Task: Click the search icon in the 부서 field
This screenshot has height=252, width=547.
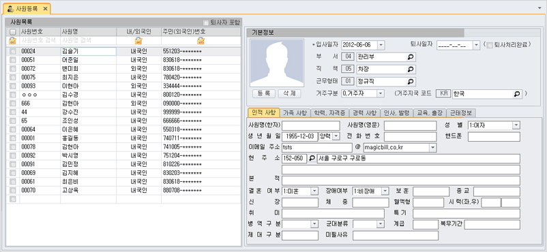Action: pos(411,57)
